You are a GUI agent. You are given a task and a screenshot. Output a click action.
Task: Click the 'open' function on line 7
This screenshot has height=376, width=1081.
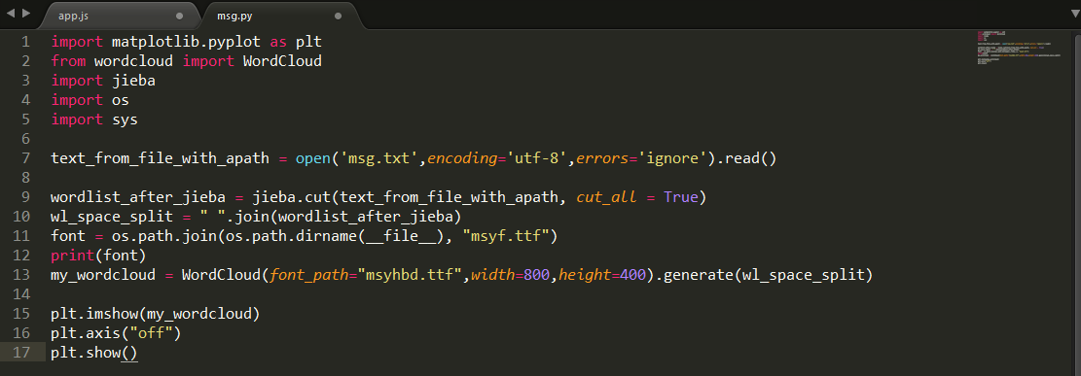(x=313, y=158)
